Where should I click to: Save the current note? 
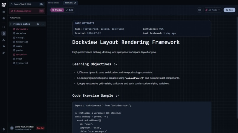pos(229,10)
